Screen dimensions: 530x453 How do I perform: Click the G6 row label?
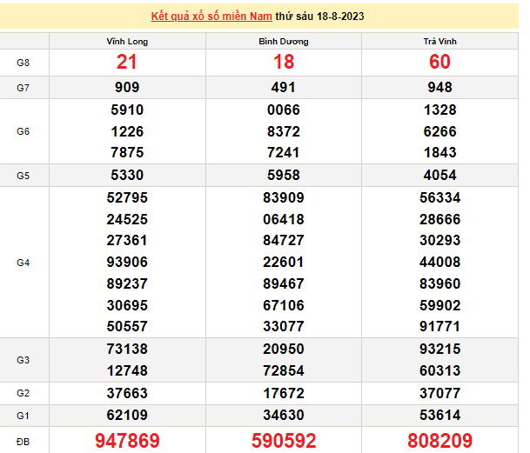(x=23, y=131)
